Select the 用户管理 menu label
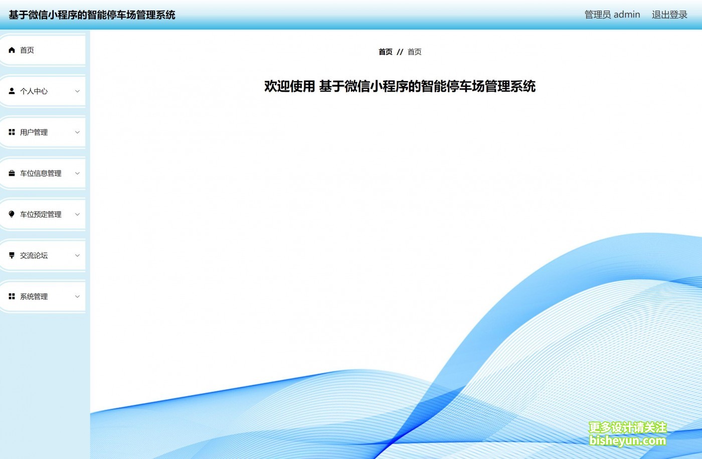Image resolution: width=702 pixels, height=459 pixels. tap(34, 132)
